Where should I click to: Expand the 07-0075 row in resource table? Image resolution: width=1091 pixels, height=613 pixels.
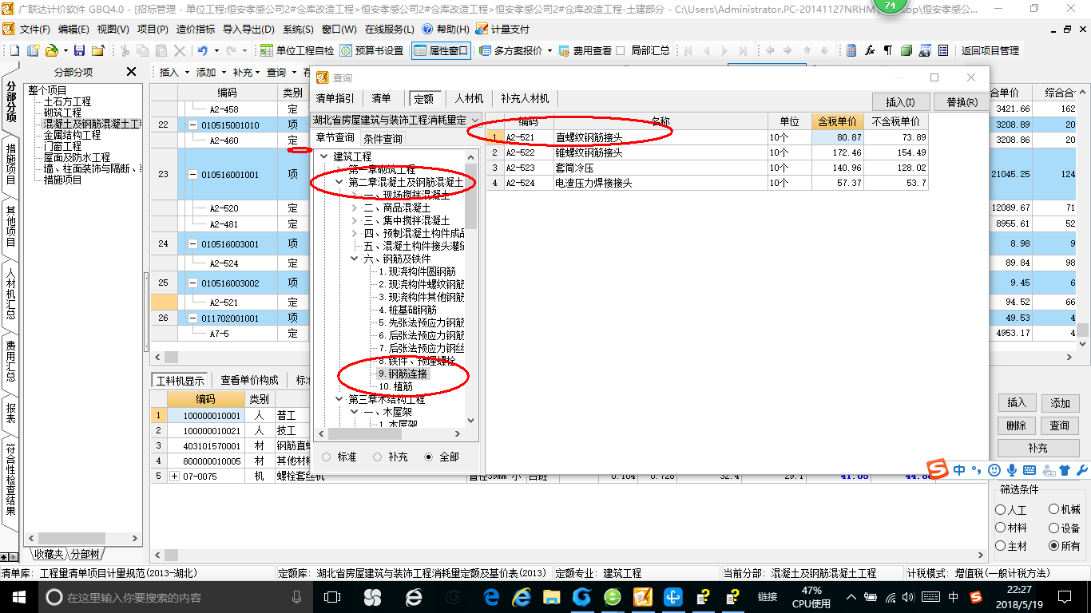tap(174, 476)
